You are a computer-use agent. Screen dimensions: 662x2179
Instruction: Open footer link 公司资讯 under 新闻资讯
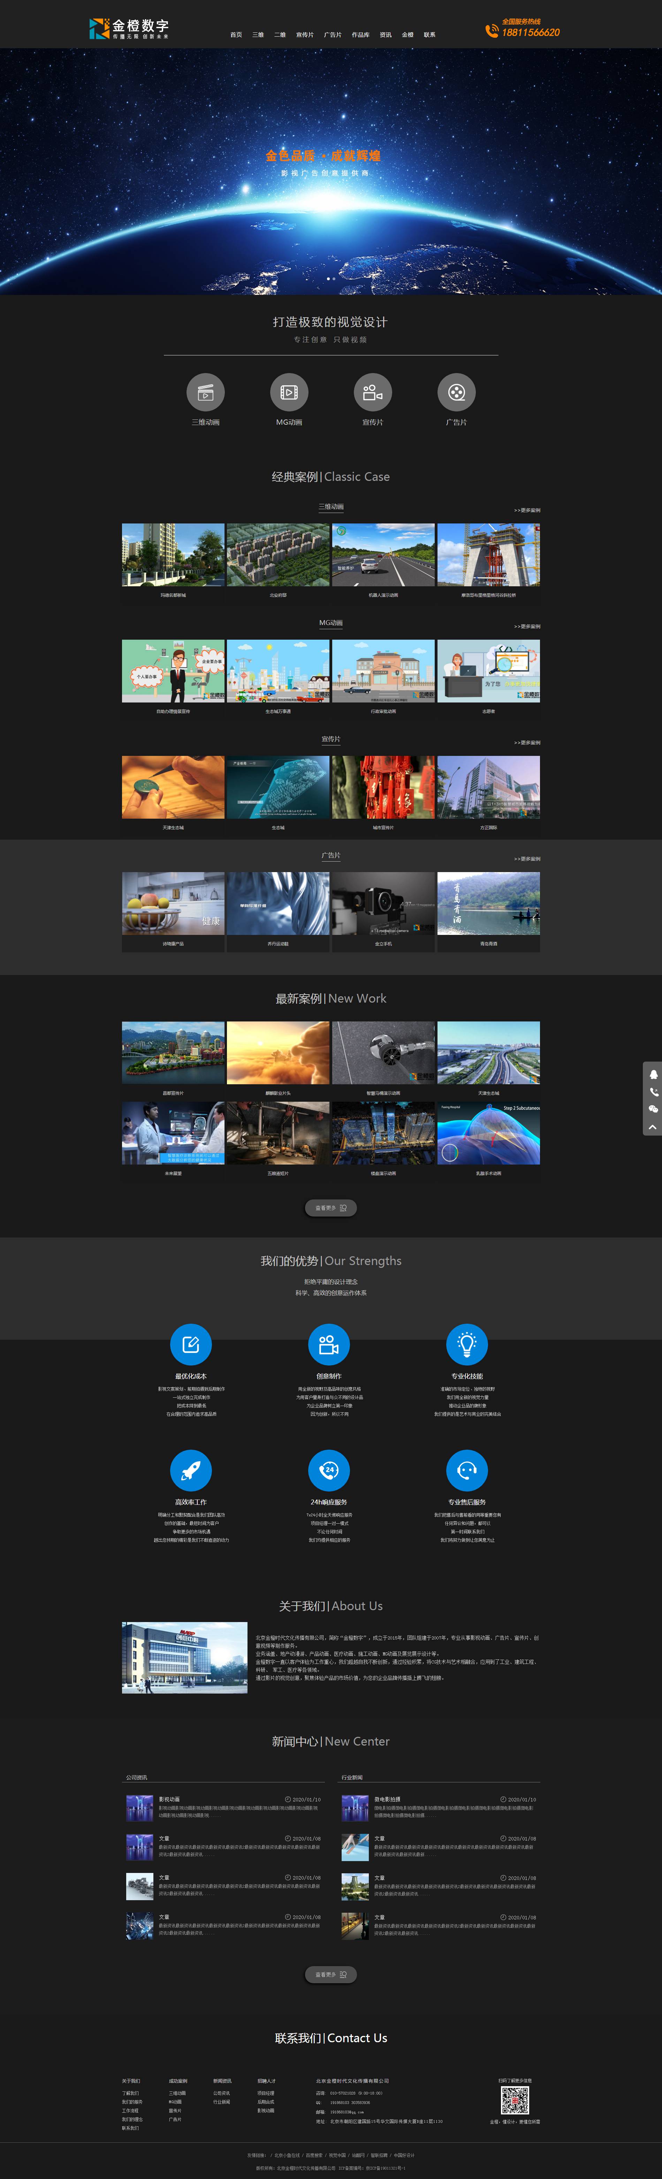221,2093
